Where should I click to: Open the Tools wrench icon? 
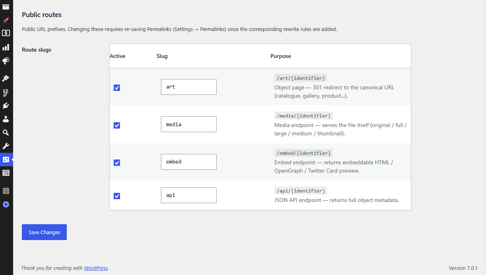[6, 146]
